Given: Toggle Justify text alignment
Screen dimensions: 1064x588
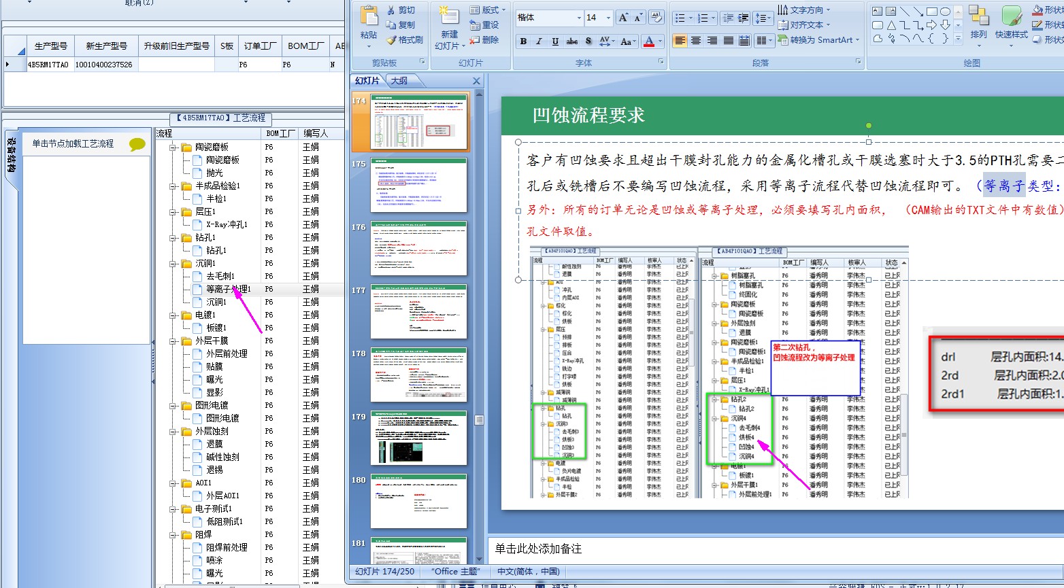Looking at the screenshot, I should click(x=729, y=41).
